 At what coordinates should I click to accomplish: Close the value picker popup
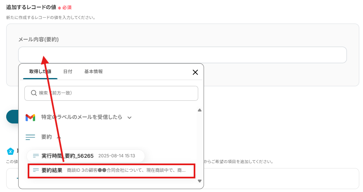tap(195, 72)
